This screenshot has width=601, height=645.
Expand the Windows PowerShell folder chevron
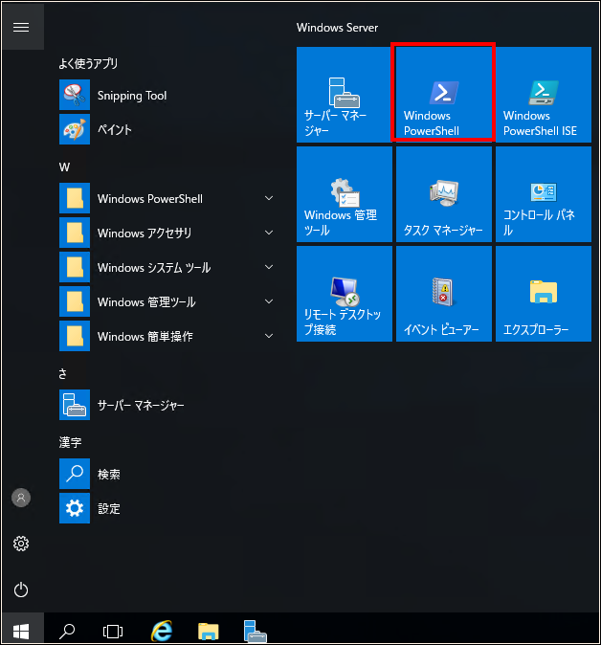(x=269, y=199)
